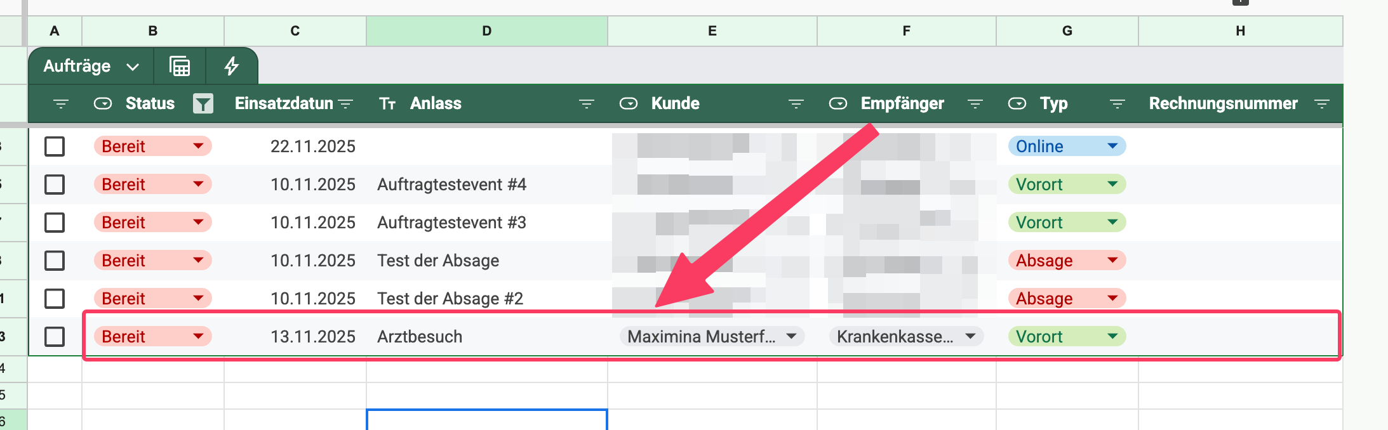Click the active filter icon in Status column
The image size is (1388, 430).
[x=203, y=103]
